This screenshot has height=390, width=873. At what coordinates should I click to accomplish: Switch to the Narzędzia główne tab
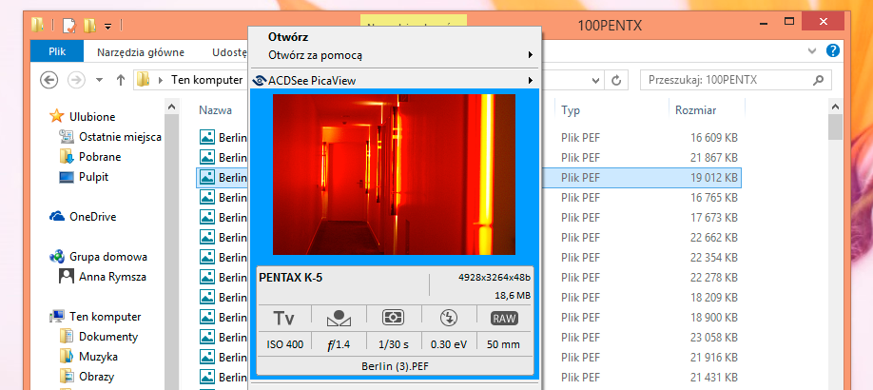click(141, 52)
